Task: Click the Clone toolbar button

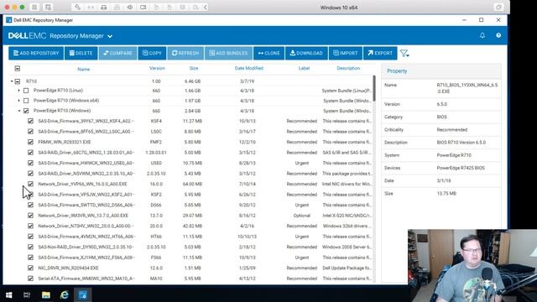Action: 268,53
